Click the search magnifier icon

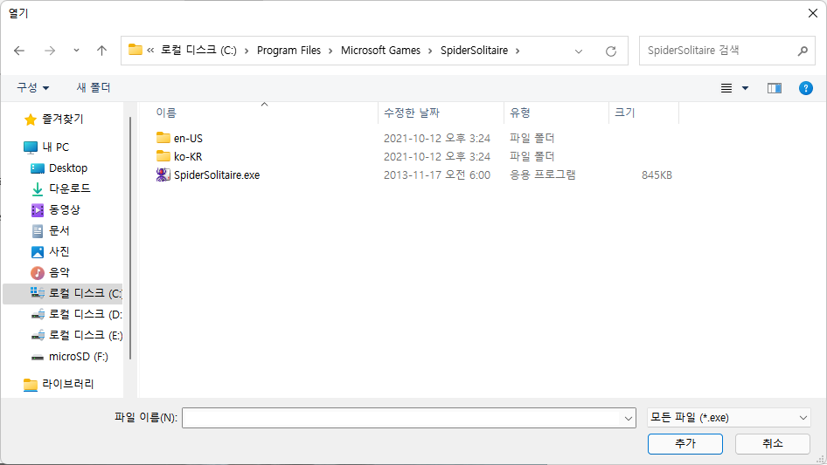[803, 51]
